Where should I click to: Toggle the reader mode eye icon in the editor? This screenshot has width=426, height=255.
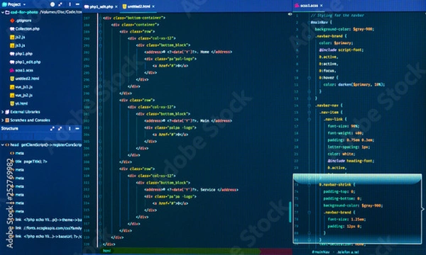[x=290, y=14]
